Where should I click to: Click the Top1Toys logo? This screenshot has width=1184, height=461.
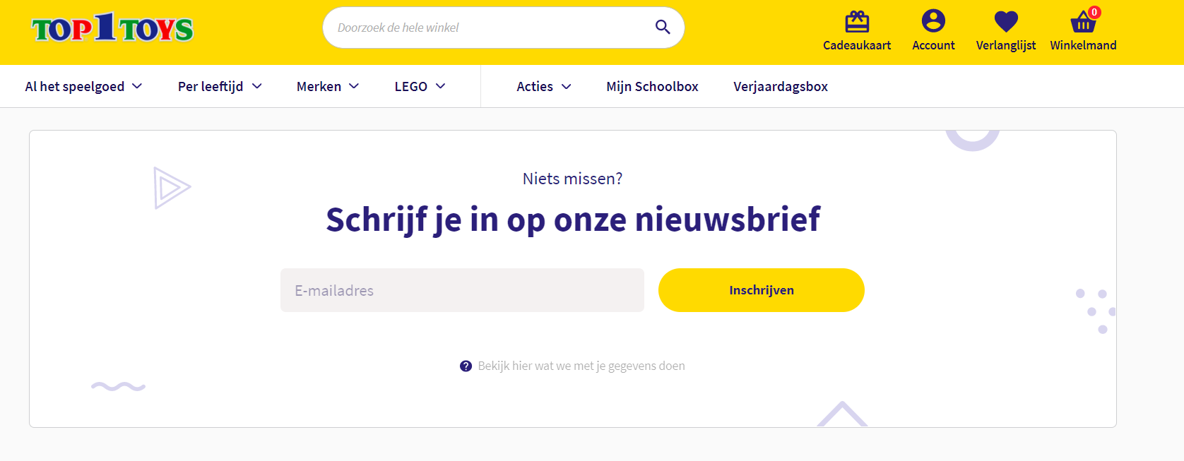(x=112, y=28)
